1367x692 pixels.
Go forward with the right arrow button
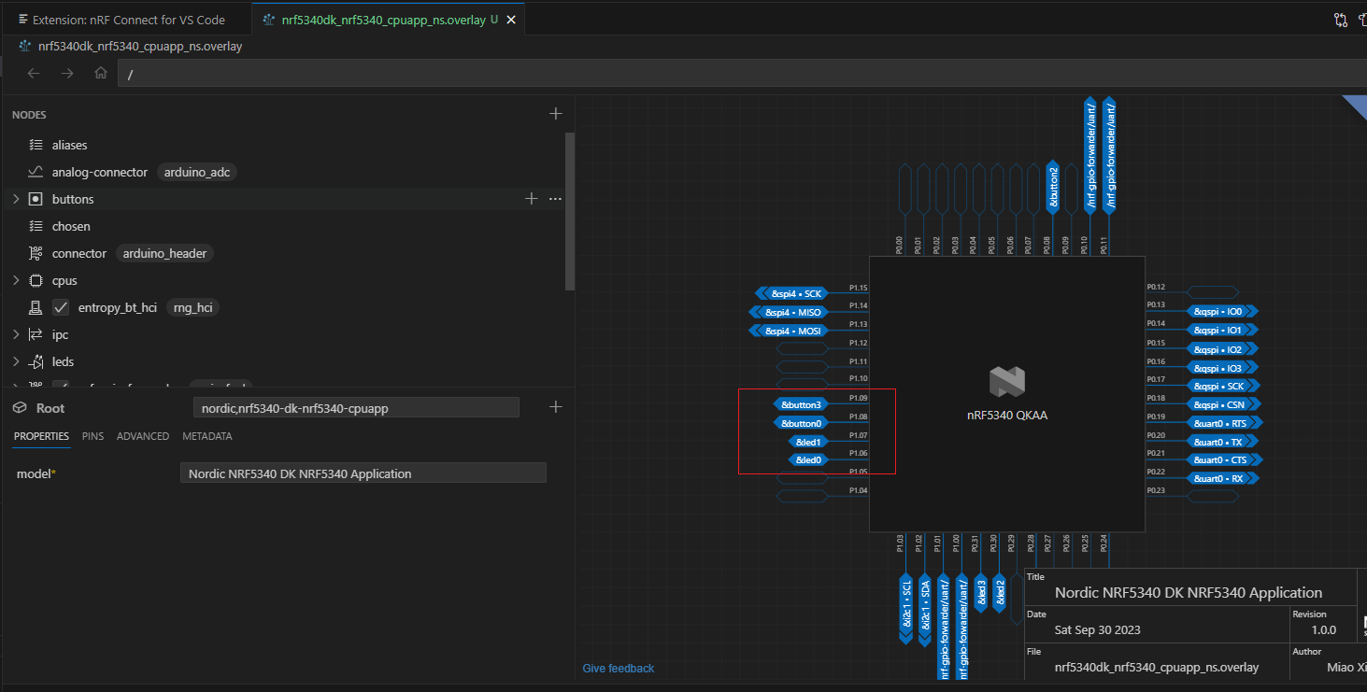67,74
